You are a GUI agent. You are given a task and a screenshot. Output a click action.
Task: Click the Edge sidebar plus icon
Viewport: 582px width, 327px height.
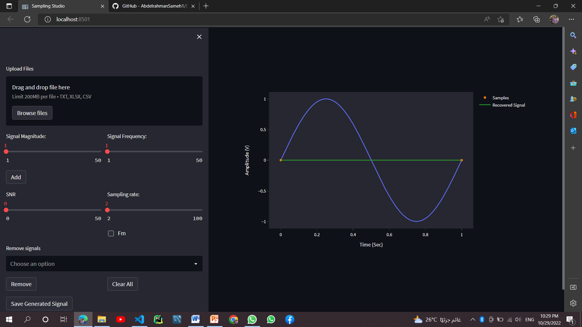573,148
